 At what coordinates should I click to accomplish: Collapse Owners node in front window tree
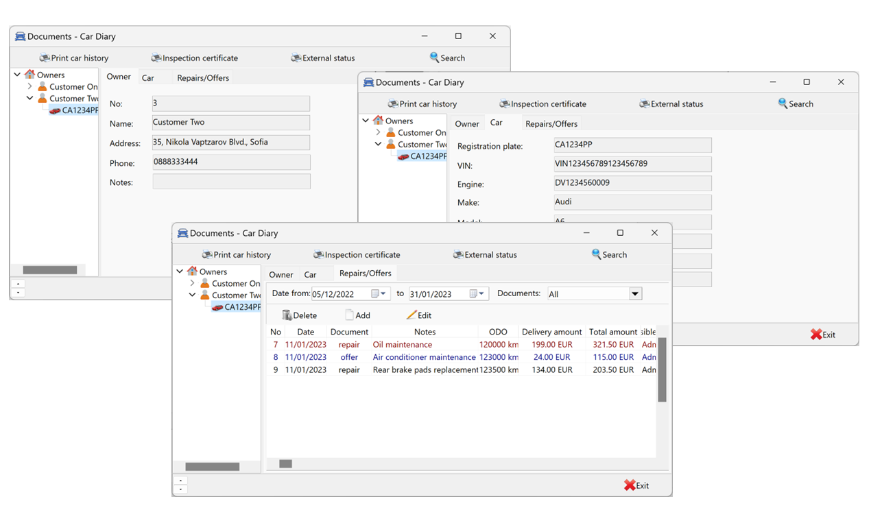click(x=180, y=271)
